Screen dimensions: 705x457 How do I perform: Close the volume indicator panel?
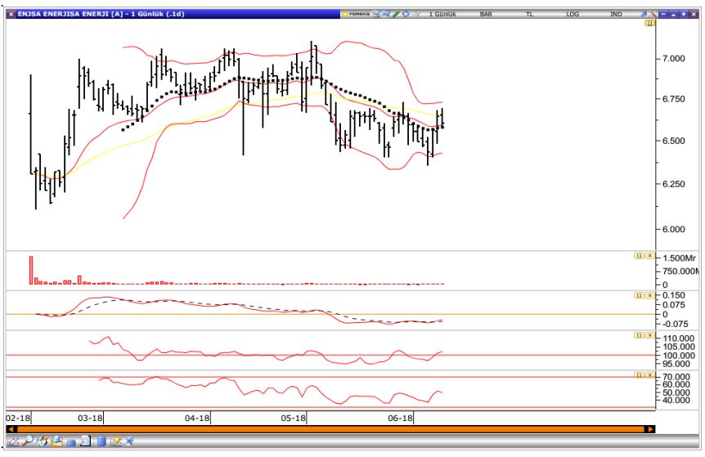649,255
